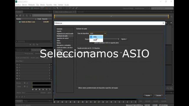Open the Editor panel tab dropdown arrow
The height and width of the screenshot is (106, 189).
(x=74, y=12)
